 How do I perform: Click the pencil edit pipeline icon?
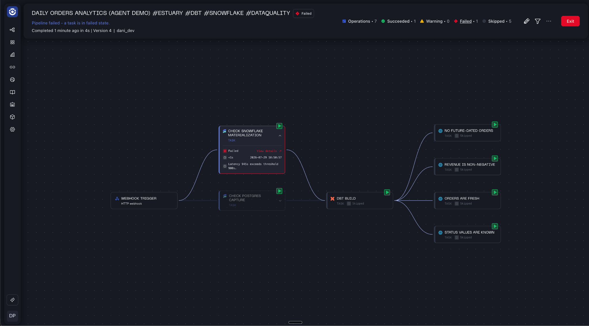click(527, 21)
